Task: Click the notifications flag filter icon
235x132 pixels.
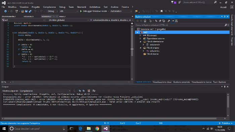Action: pyautogui.click(x=174, y=2)
